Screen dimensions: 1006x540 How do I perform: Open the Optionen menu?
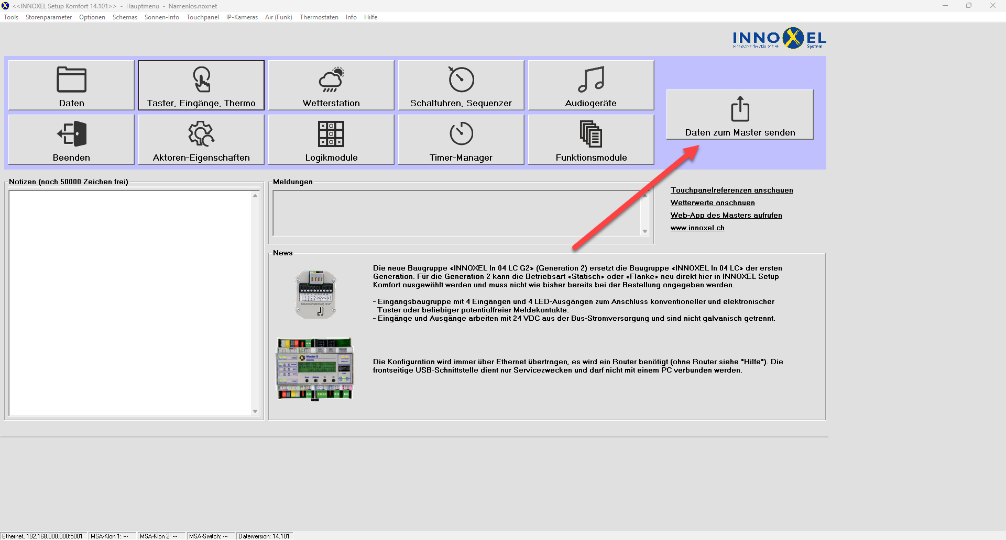92,17
